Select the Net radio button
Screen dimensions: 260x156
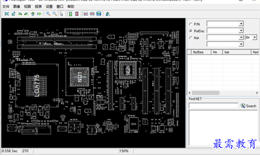click(191, 38)
